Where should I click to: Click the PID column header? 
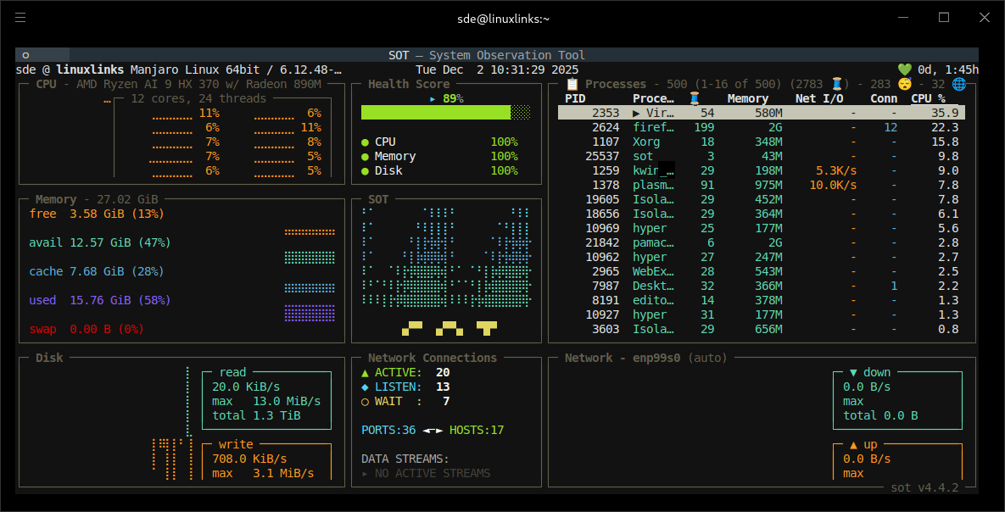pyautogui.click(x=575, y=98)
